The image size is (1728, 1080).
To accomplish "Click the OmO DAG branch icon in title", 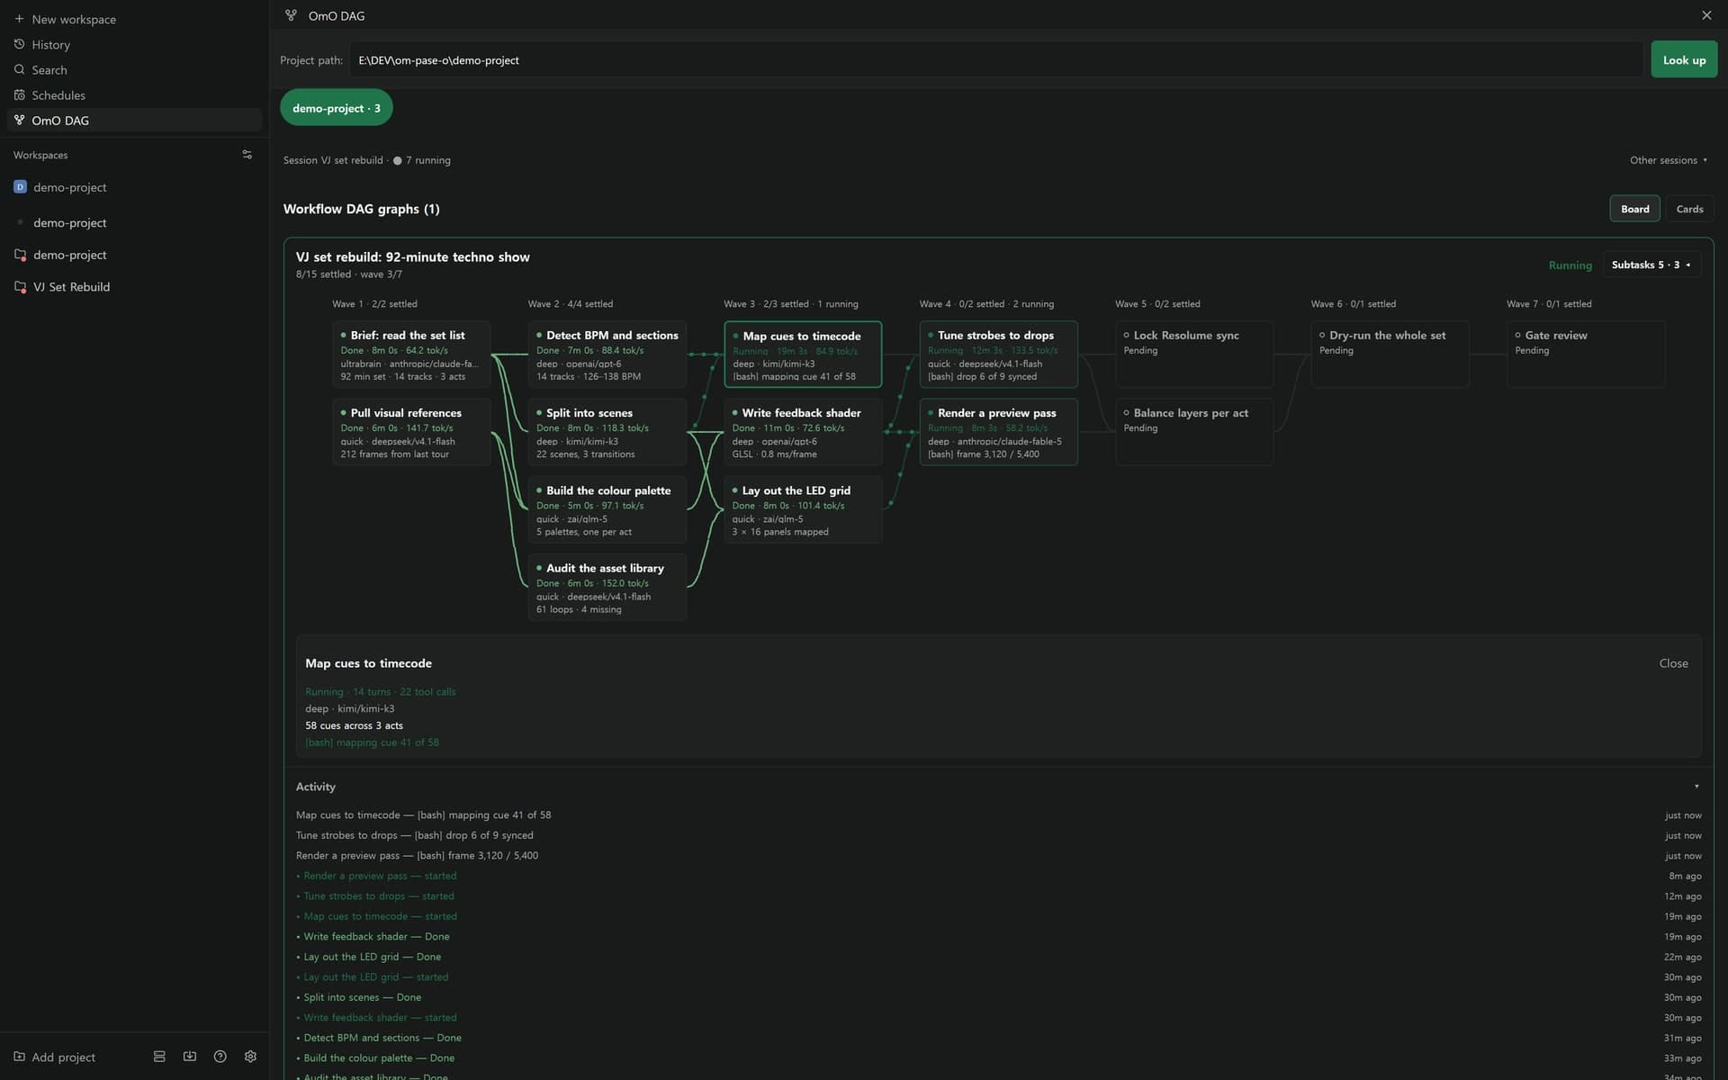I will click(291, 15).
